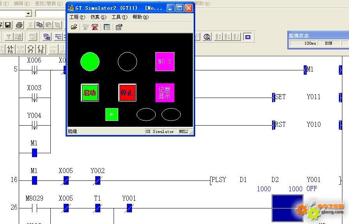
Task: Click the grayed program transfer icon in second toolbar
Action: 18,37
